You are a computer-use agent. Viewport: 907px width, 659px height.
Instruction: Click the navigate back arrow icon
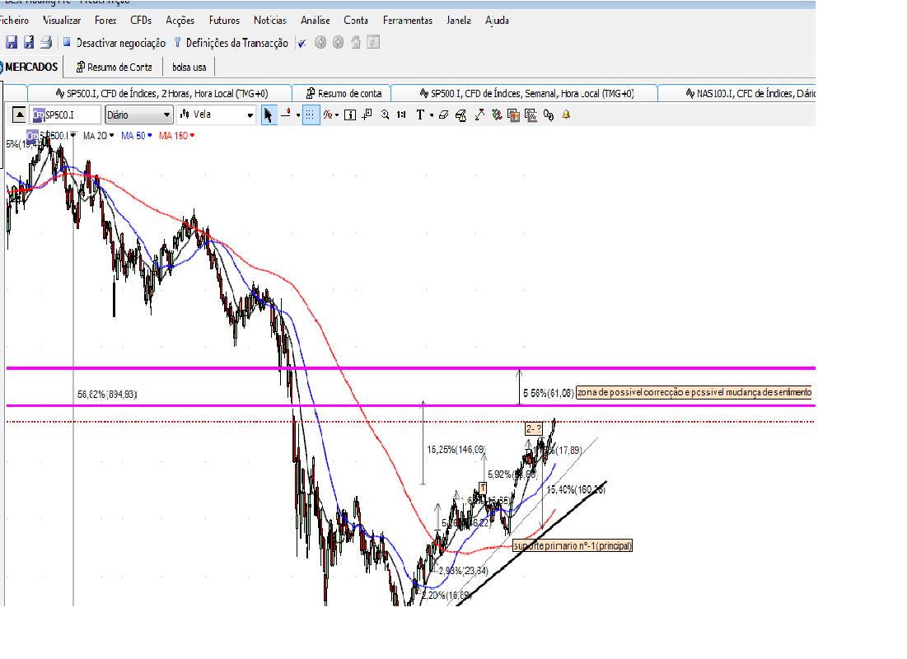pos(320,42)
